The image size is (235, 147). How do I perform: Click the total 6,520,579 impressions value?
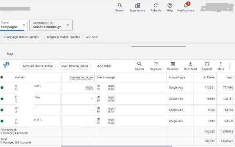coord(227,141)
